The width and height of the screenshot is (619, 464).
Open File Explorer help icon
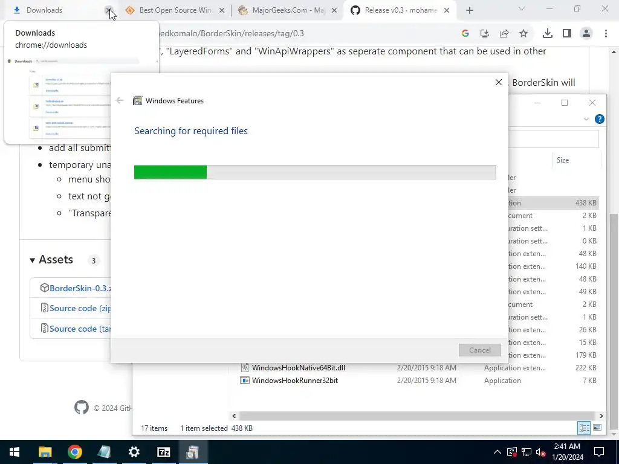click(599, 119)
